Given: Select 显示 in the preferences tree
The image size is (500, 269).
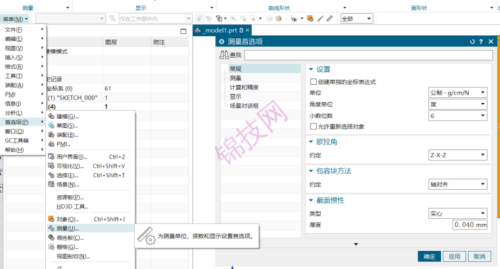Looking at the screenshot, I should point(235,97).
